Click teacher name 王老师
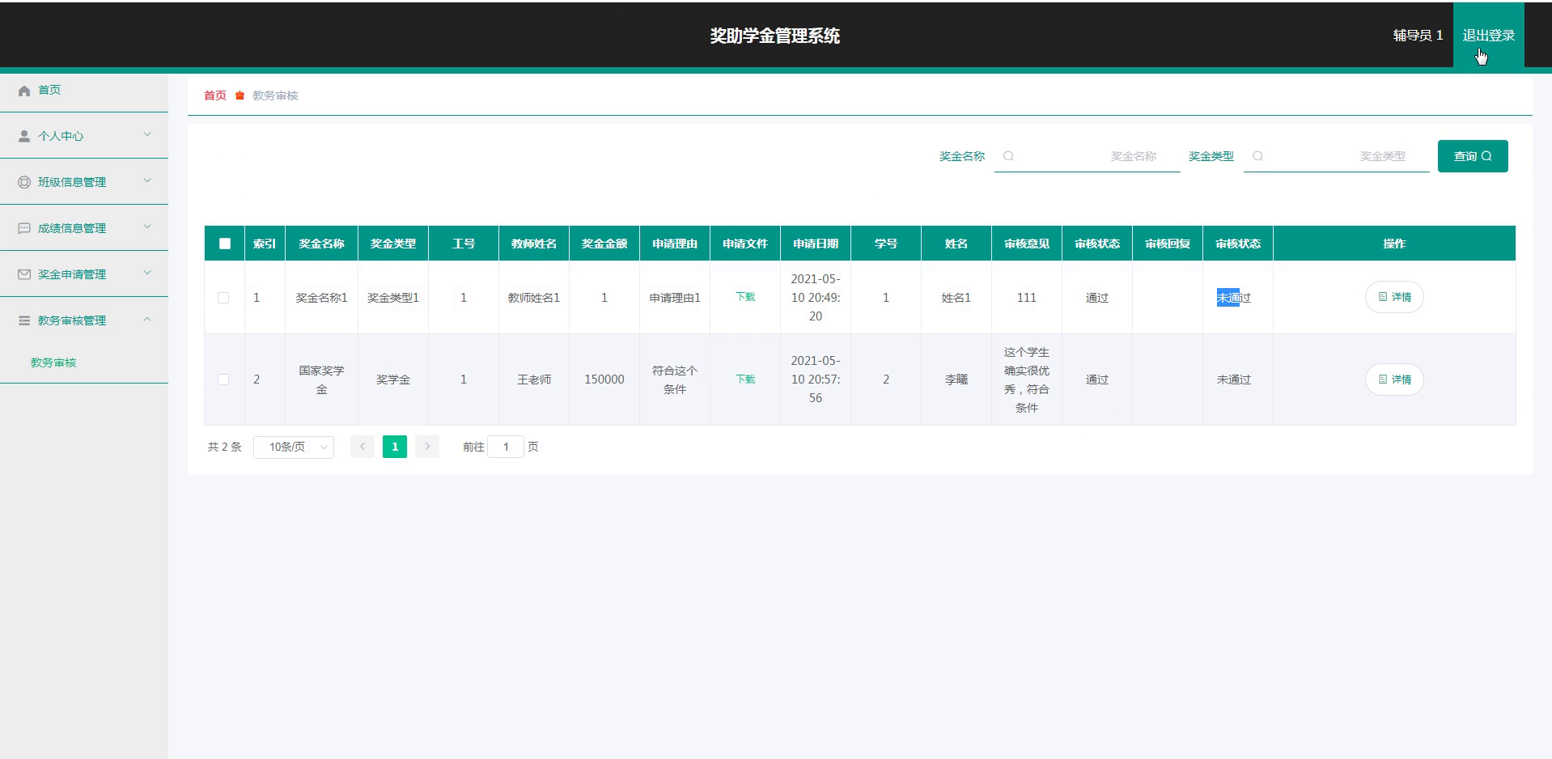 534,379
